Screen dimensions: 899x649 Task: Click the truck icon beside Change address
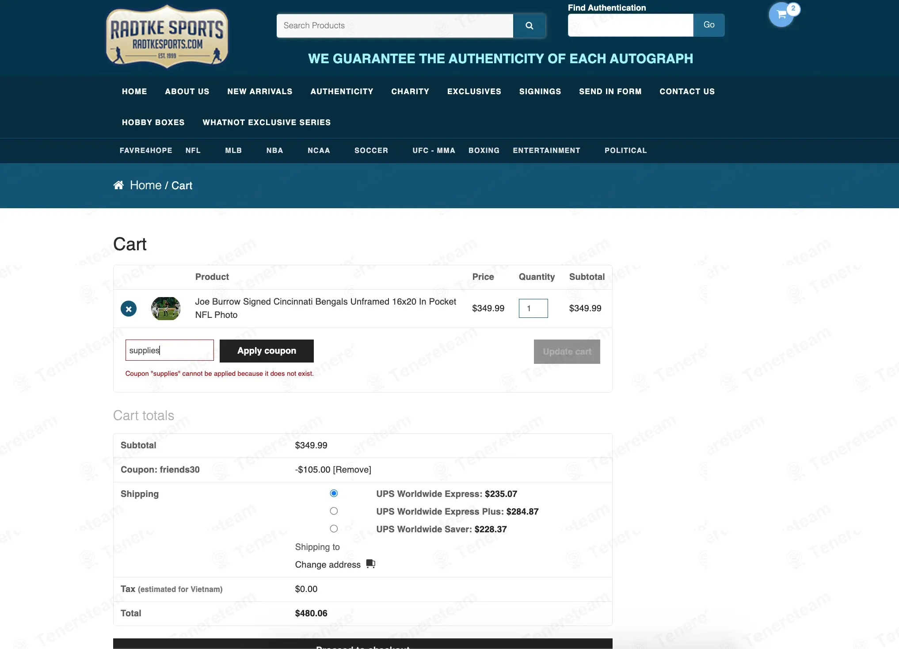pos(371,564)
